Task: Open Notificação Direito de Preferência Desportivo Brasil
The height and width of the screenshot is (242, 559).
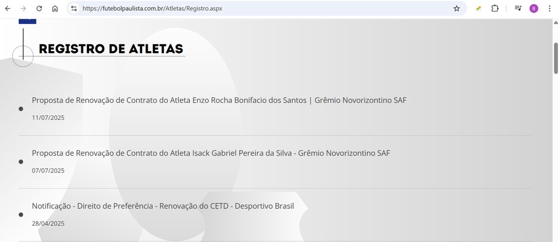Action: (163, 206)
